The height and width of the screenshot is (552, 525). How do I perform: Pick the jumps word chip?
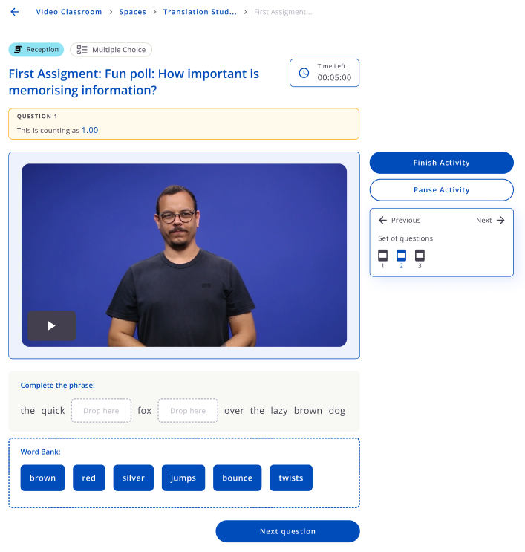pyautogui.click(x=183, y=478)
